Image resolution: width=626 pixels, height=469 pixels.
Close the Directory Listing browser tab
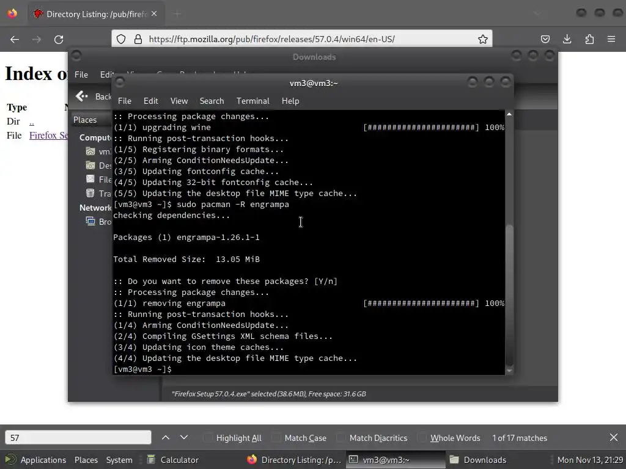[154, 14]
